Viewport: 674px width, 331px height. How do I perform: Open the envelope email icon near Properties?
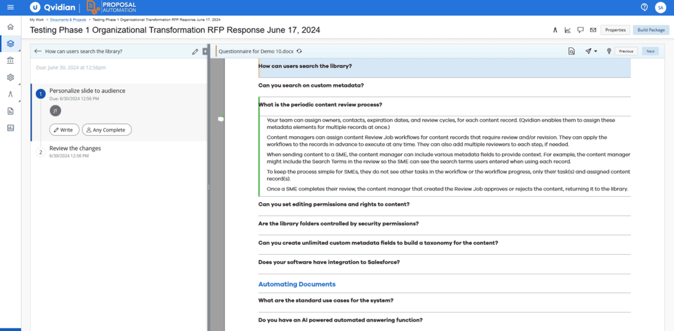pos(594,30)
